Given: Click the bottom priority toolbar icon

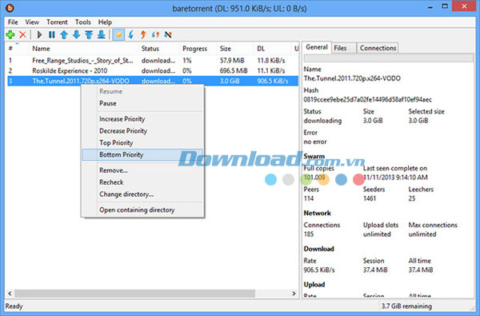Looking at the screenshot, I should pos(102,34).
